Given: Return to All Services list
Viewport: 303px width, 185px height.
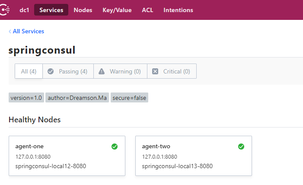Looking at the screenshot, I should click(x=29, y=31).
